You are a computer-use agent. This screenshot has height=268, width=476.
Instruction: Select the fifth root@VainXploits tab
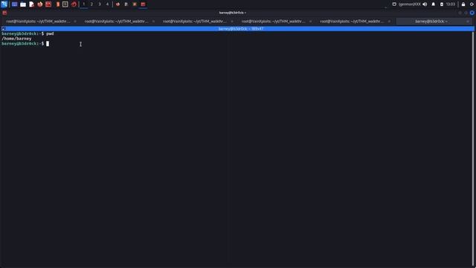tap(352, 22)
